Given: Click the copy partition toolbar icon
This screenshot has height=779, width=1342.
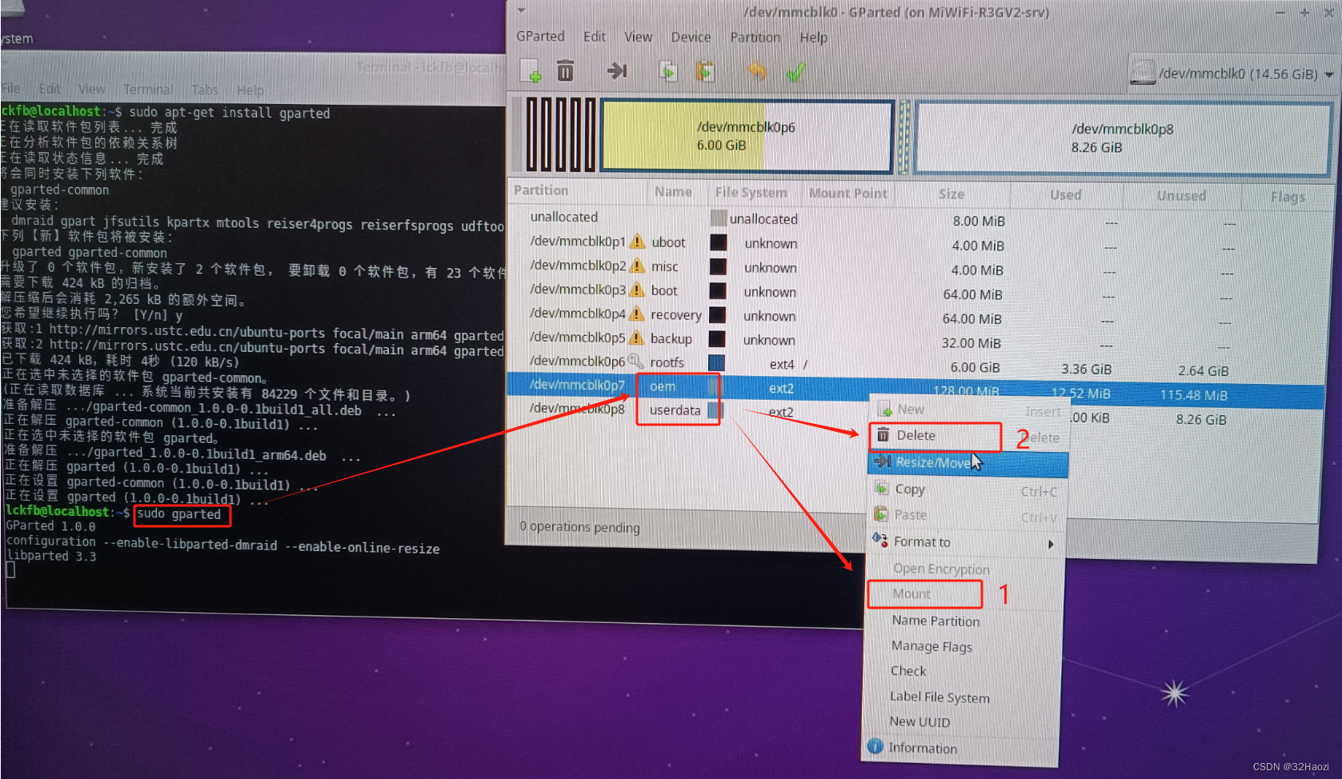Looking at the screenshot, I should click(668, 72).
